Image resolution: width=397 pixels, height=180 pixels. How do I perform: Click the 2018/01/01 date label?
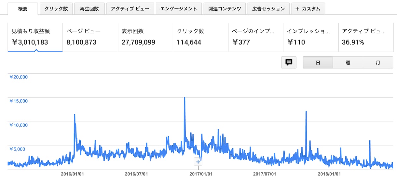coord(329,174)
